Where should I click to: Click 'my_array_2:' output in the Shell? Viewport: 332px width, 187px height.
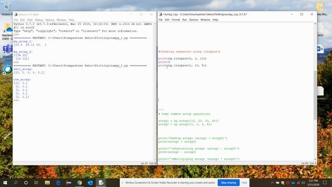(x=23, y=52)
